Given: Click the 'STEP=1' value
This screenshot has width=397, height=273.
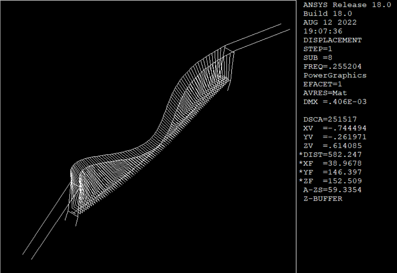Looking at the screenshot, I should [318, 49].
